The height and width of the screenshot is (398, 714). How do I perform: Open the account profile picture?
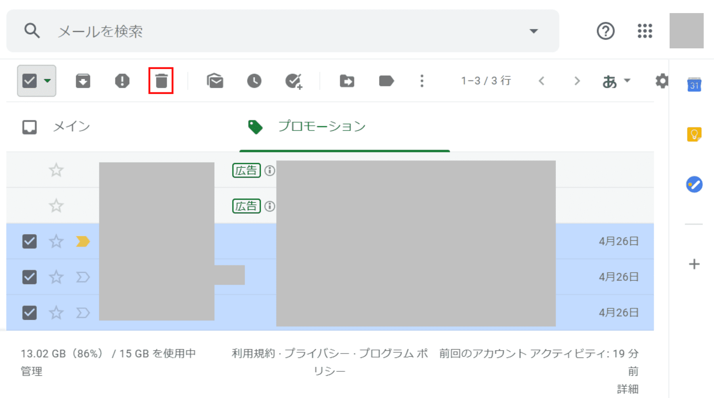coord(686,31)
